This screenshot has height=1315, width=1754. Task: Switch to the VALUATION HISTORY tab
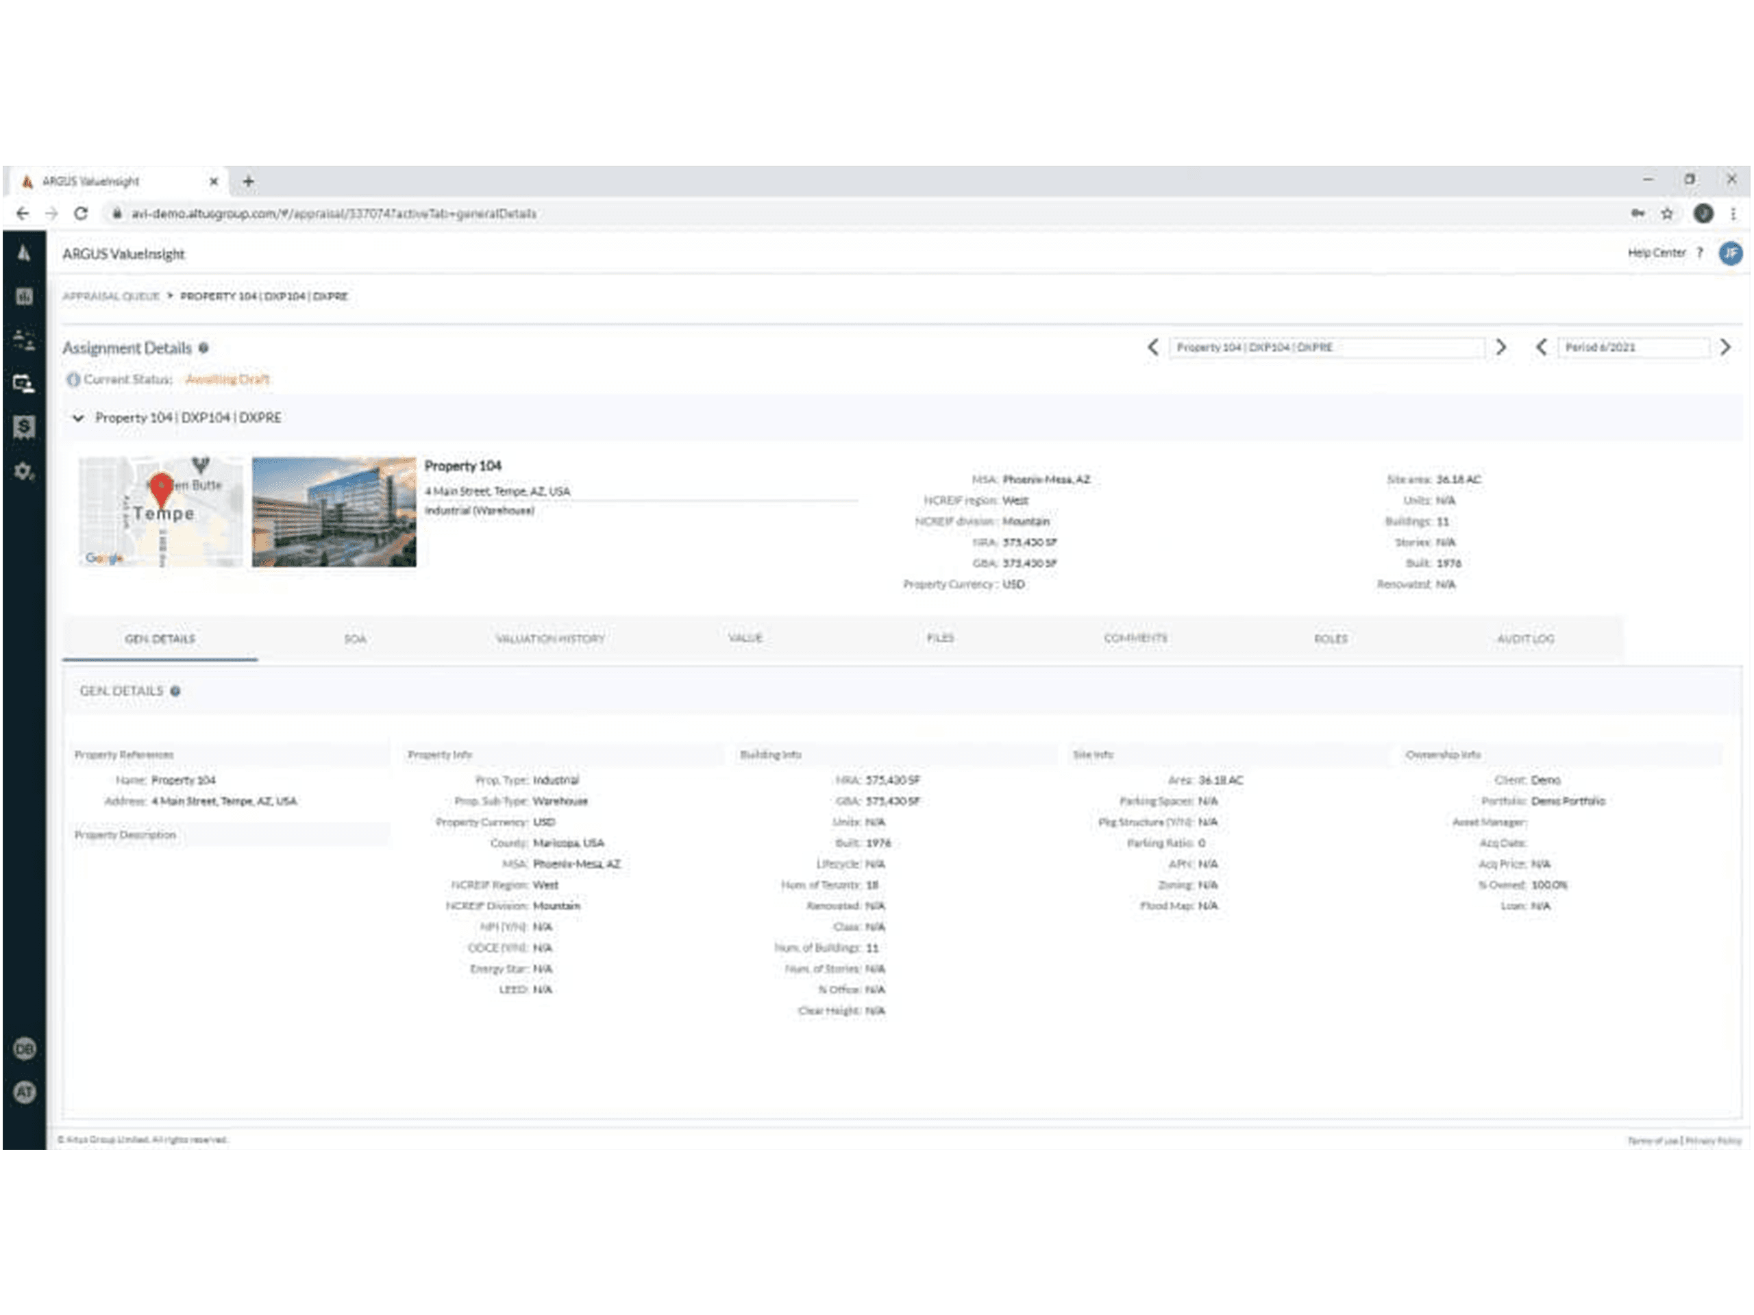point(550,639)
